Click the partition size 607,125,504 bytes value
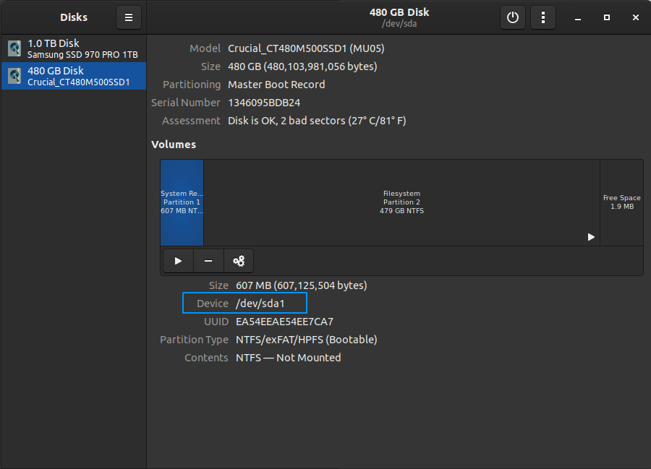651x469 pixels. click(302, 285)
